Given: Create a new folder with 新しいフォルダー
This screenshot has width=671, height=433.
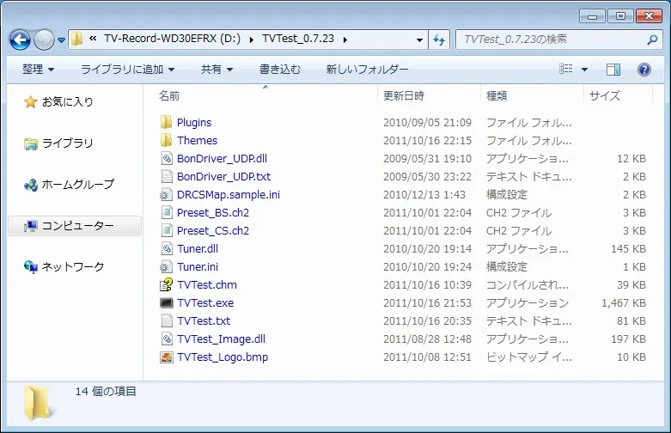Looking at the screenshot, I should [x=367, y=70].
